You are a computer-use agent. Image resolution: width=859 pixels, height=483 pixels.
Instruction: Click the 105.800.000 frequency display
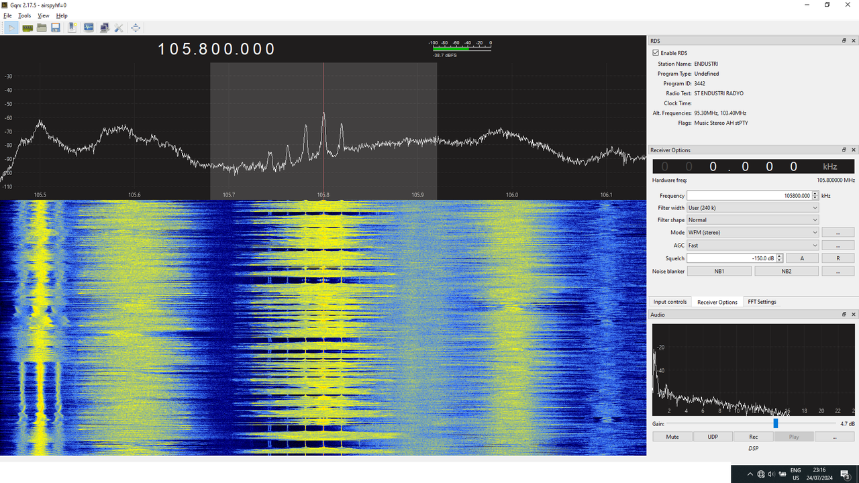tap(217, 49)
